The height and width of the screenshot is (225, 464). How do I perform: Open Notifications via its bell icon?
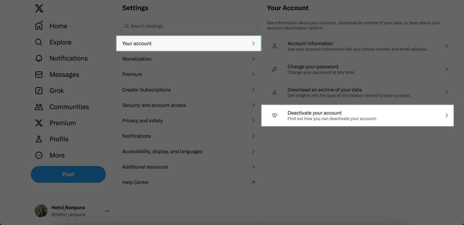tap(39, 58)
